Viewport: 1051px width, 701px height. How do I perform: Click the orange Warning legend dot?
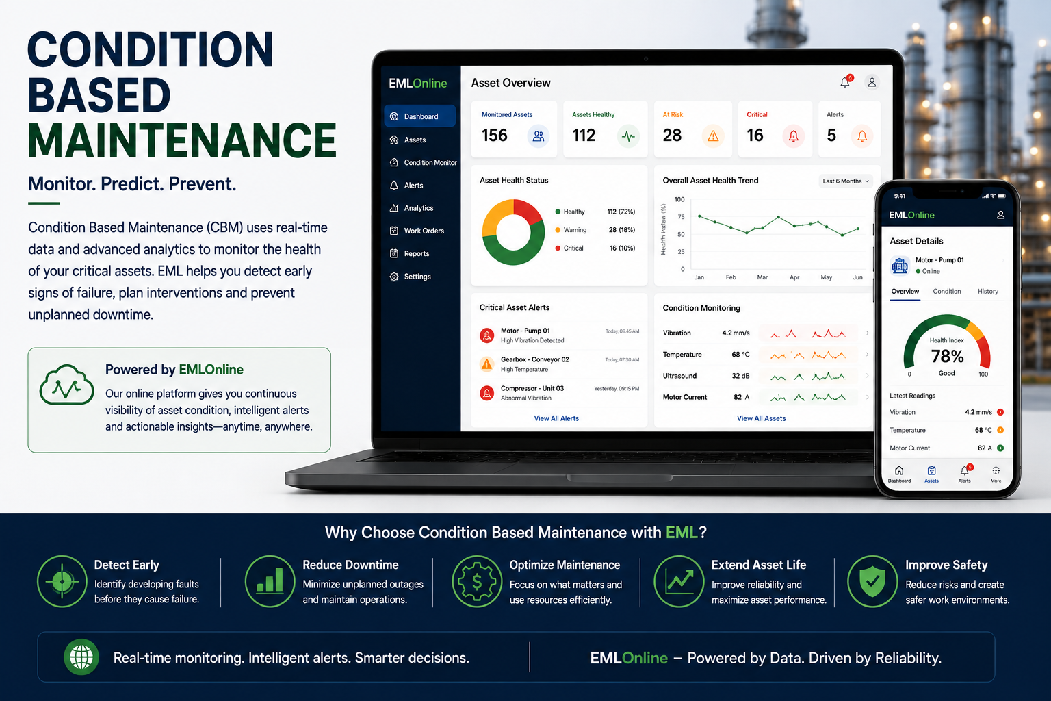coord(558,230)
